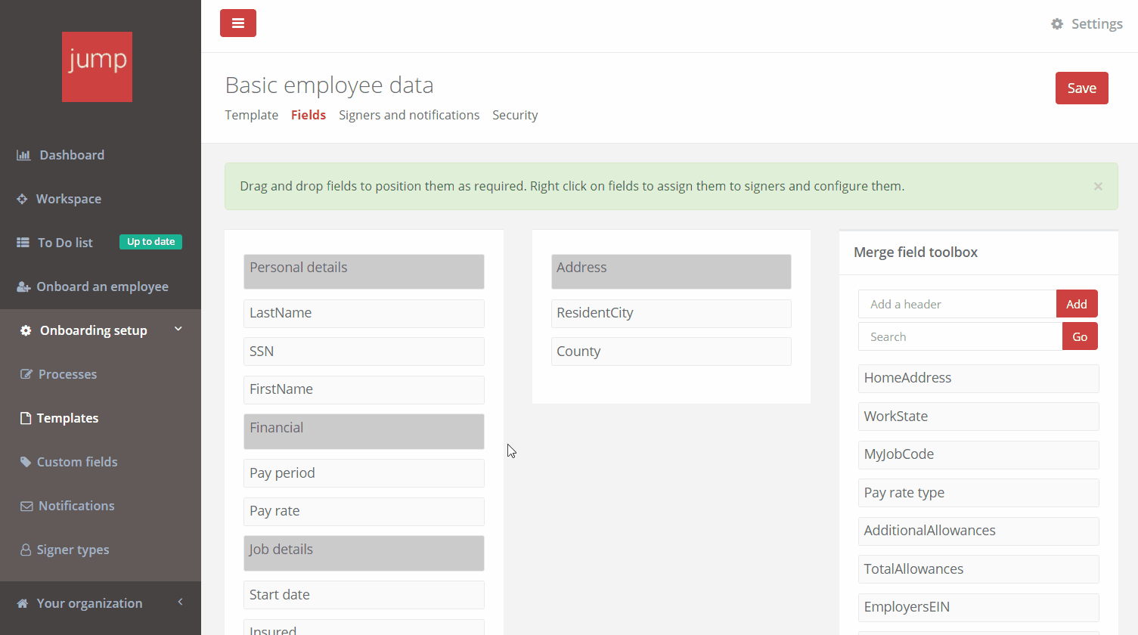1138x635 pixels.
Task: Click the Onboard an employee person icon
Action: click(x=23, y=287)
